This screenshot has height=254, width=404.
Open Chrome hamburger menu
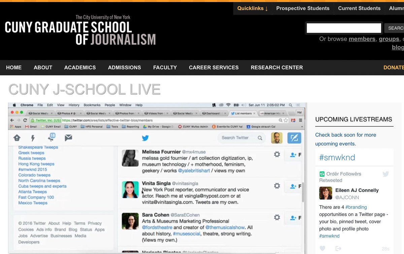tap(300, 120)
